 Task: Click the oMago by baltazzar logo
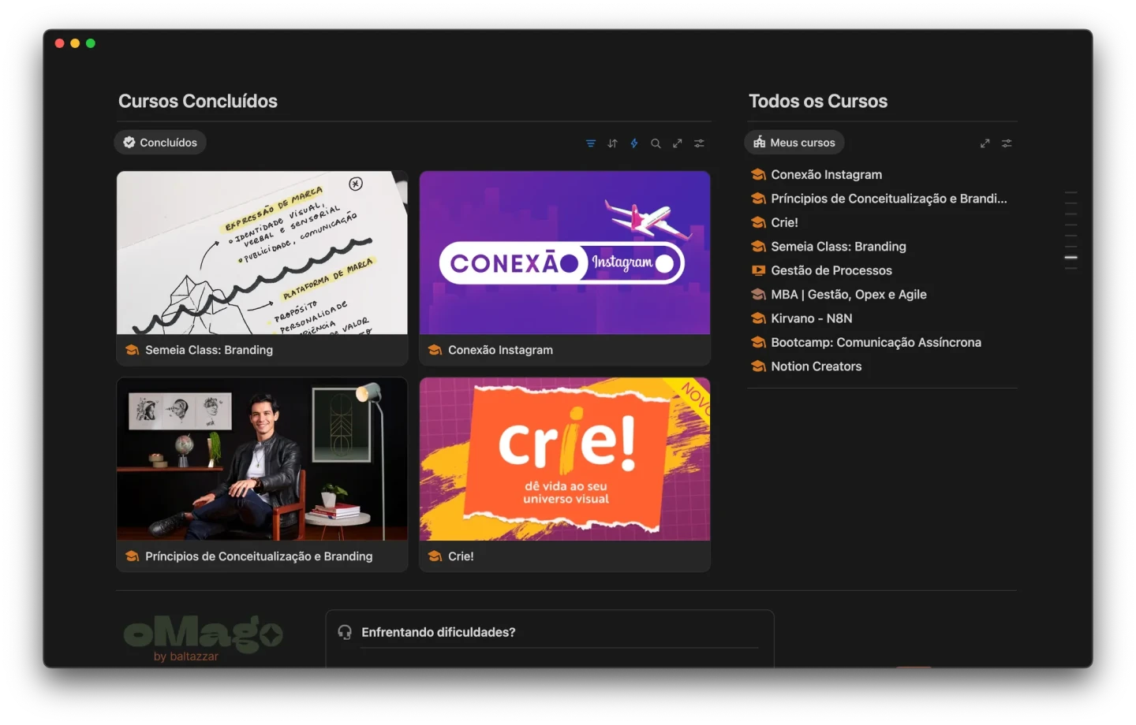click(203, 638)
